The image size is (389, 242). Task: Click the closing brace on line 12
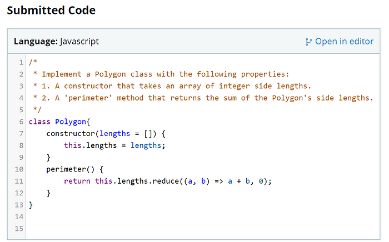(x=48, y=193)
